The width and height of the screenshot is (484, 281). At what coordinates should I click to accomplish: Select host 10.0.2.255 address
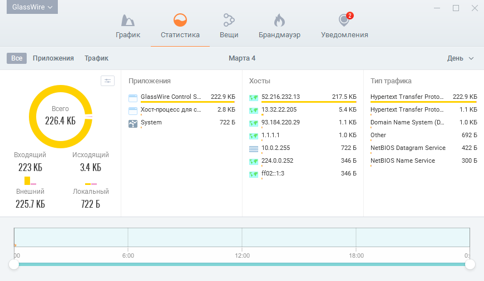(275, 148)
